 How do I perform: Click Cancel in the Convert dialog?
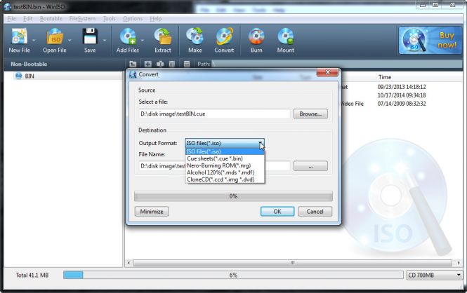click(315, 212)
